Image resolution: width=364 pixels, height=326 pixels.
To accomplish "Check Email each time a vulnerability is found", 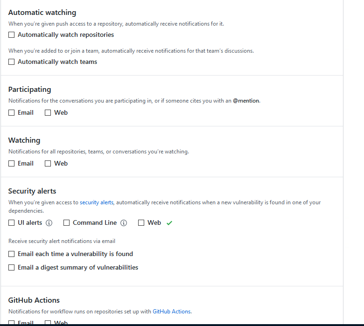I will coord(11,254).
